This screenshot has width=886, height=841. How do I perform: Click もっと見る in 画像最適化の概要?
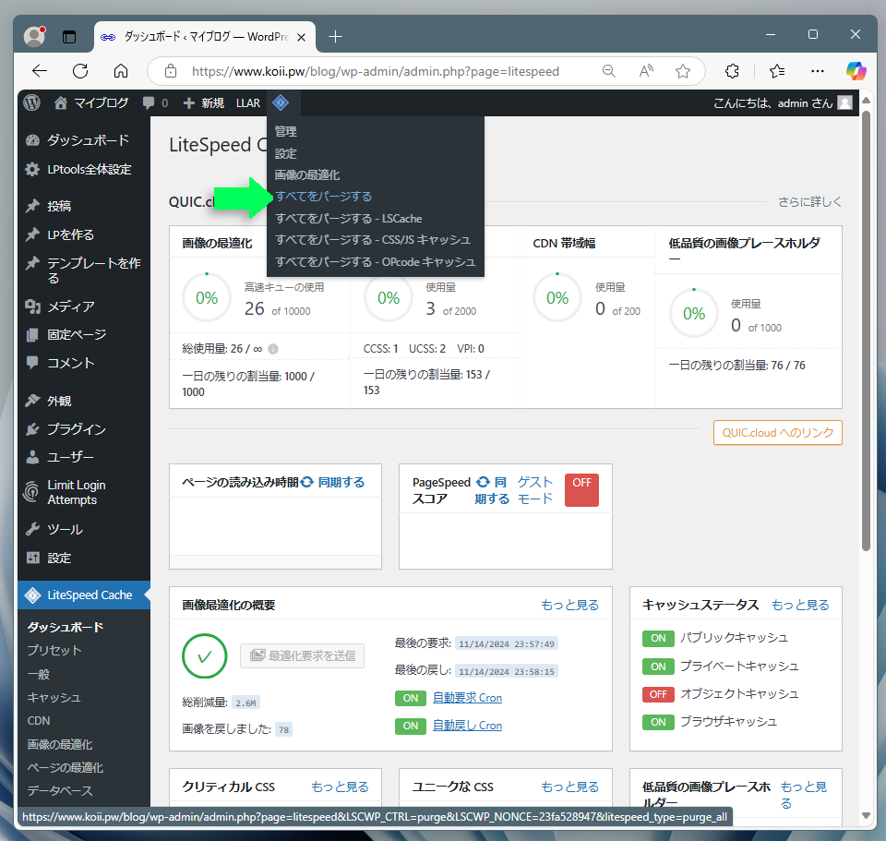point(569,605)
